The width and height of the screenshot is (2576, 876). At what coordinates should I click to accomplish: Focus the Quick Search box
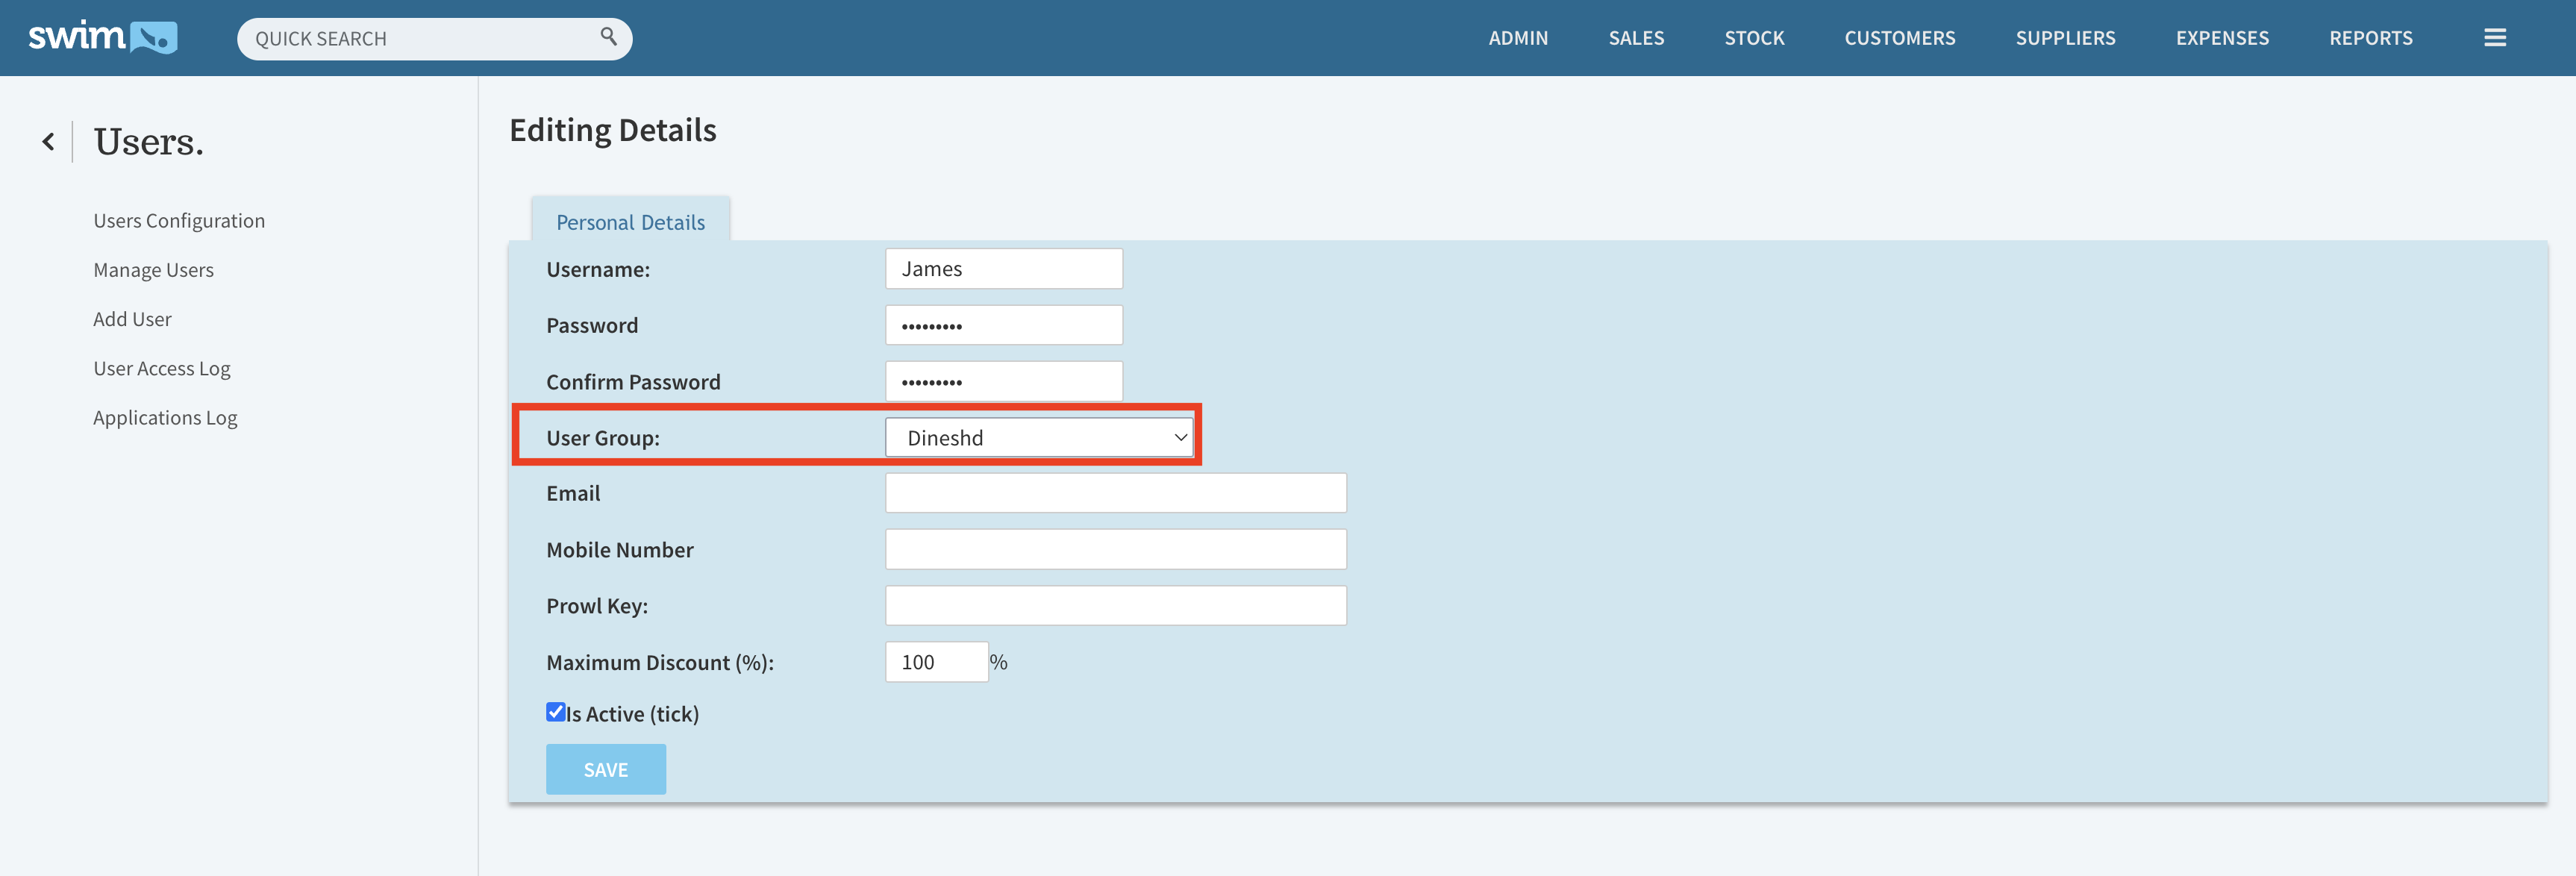click(x=420, y=39)
